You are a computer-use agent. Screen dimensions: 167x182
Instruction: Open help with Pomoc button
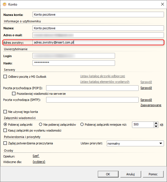153,174
